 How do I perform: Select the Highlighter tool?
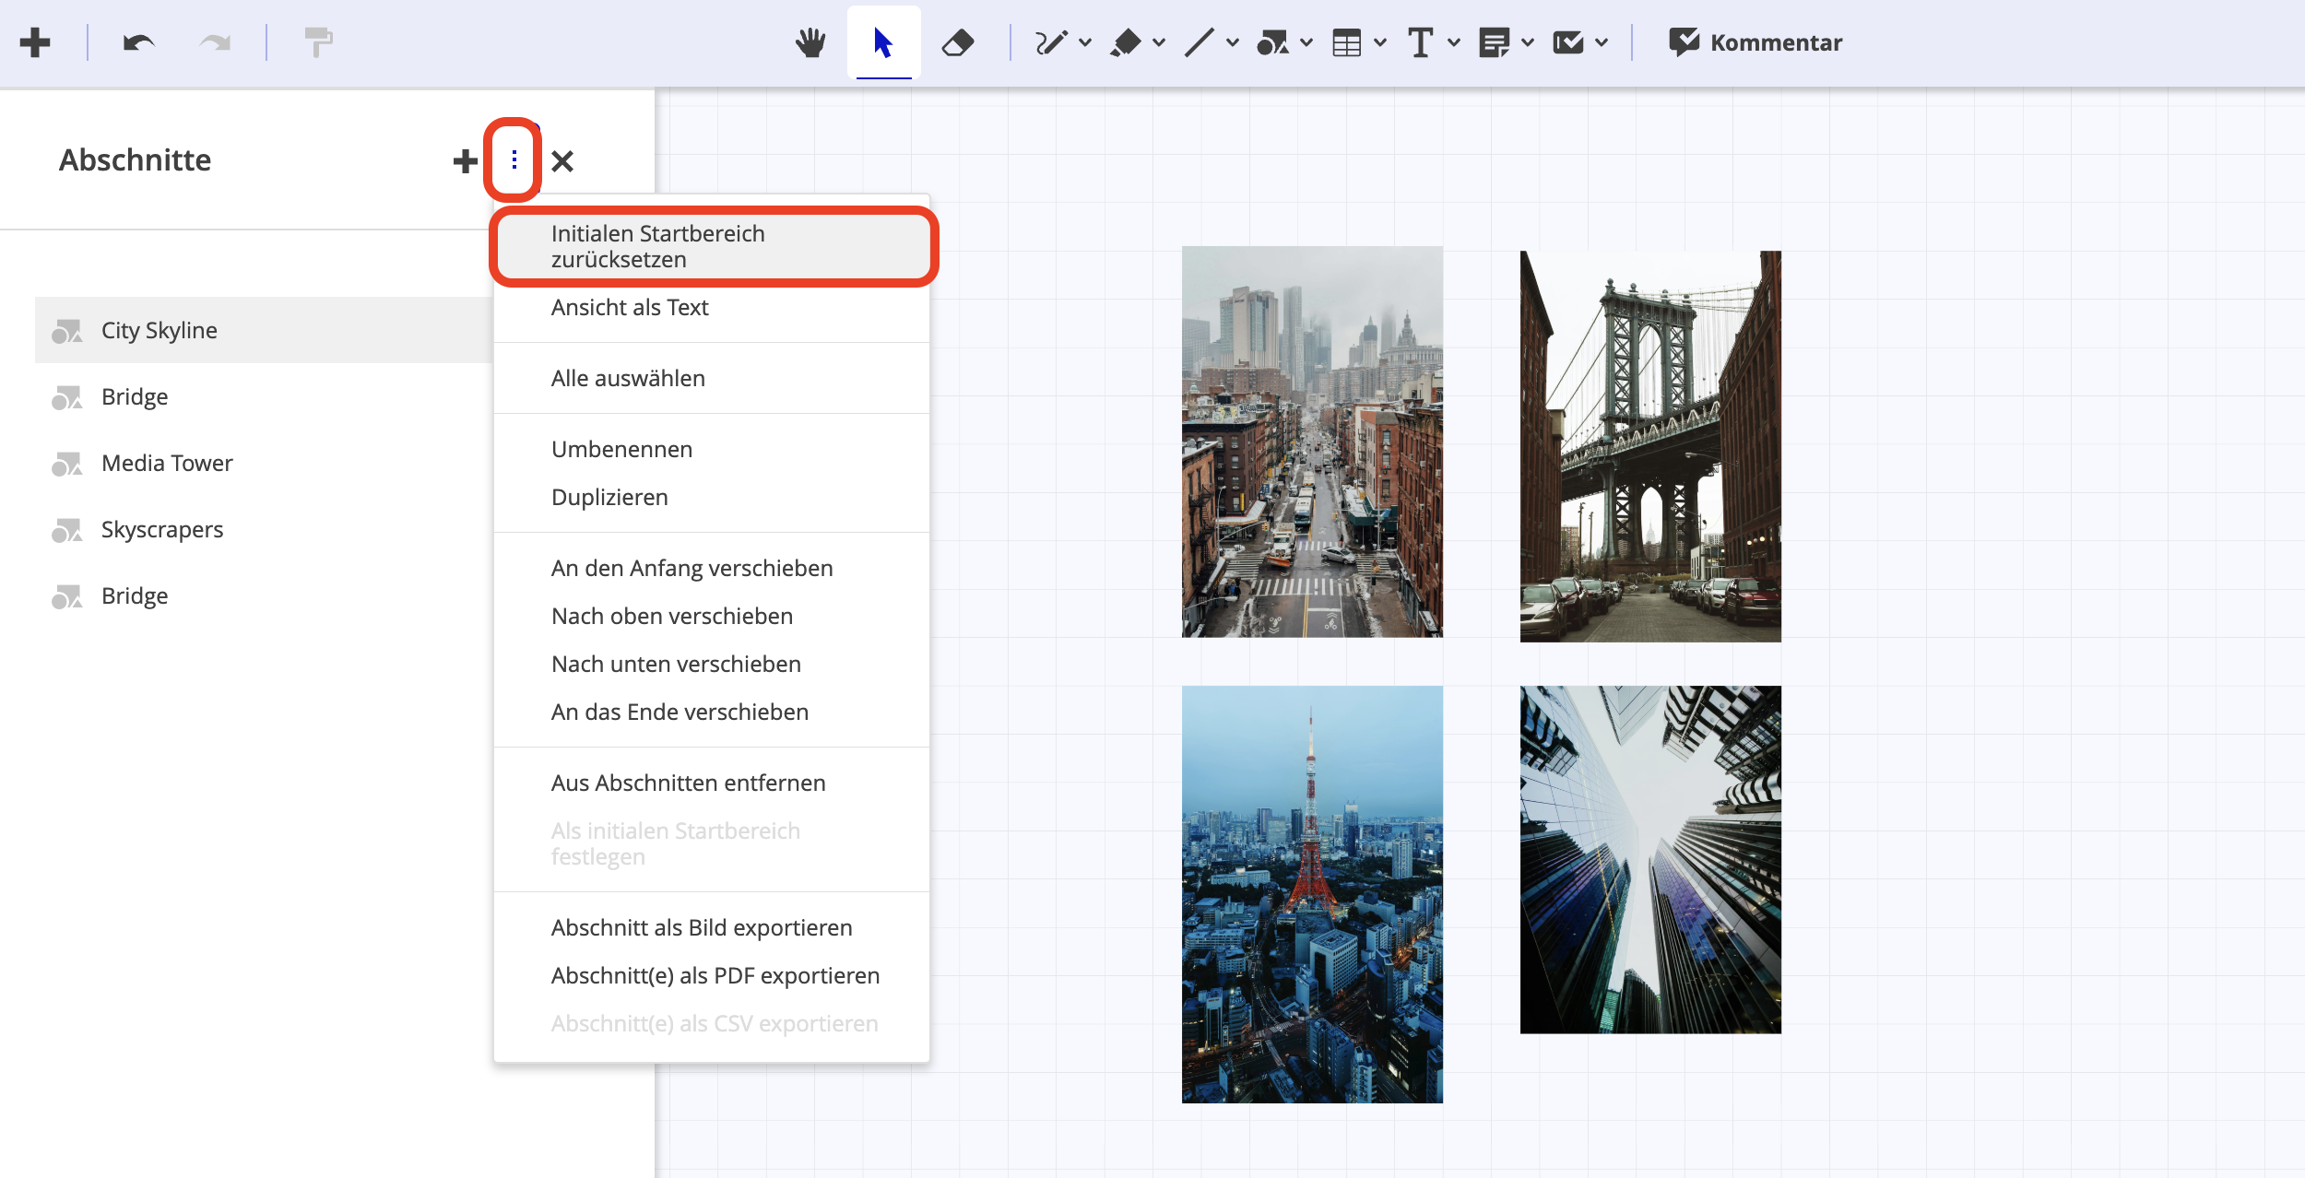click(x=1128, y=41)
